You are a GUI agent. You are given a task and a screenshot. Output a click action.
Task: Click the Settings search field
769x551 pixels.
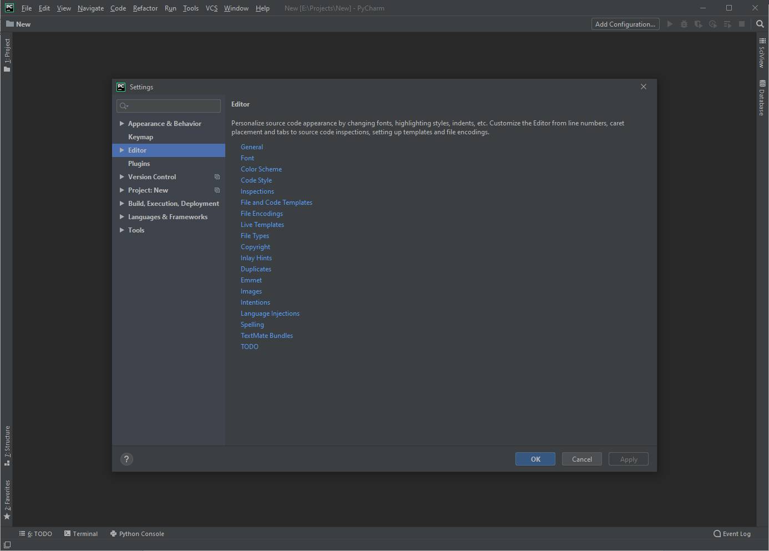169,106
